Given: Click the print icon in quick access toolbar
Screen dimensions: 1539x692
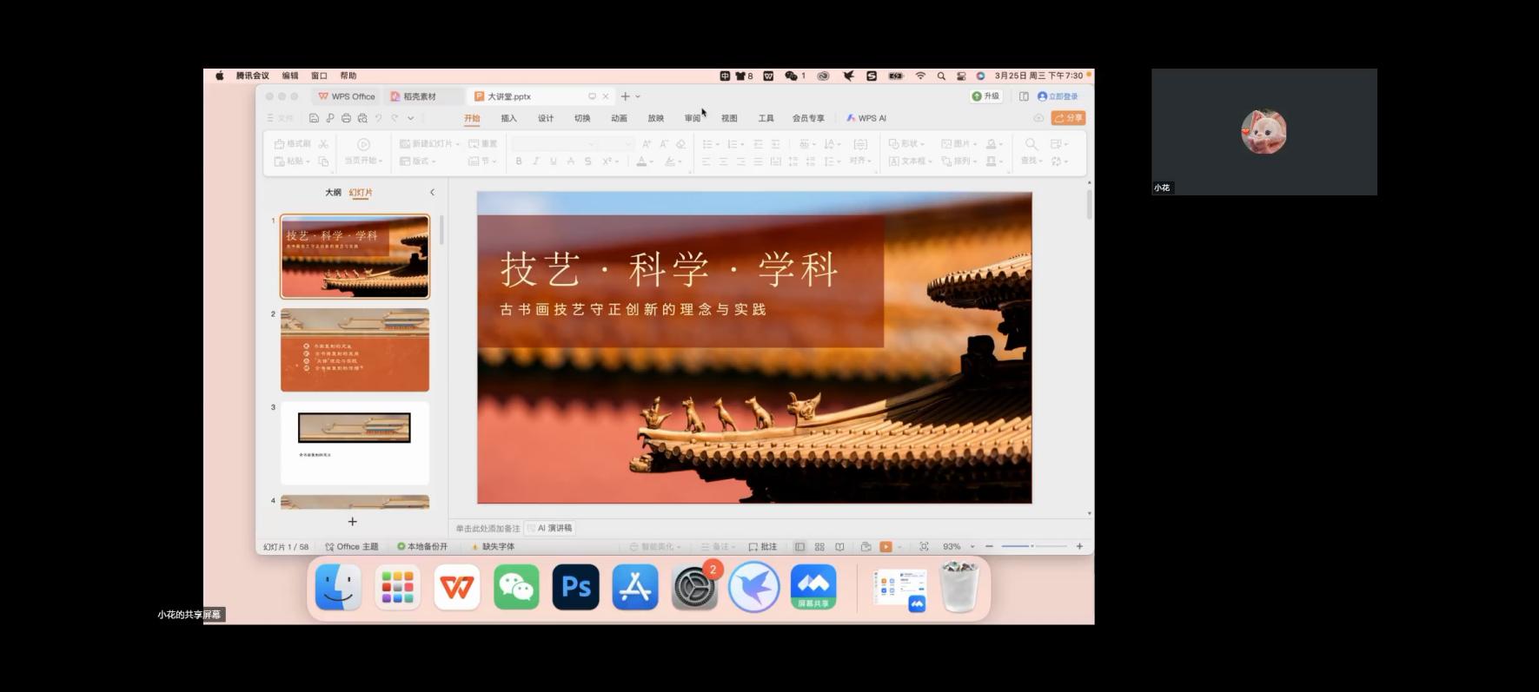Looking at the screenshot, I should click(346, 118).
